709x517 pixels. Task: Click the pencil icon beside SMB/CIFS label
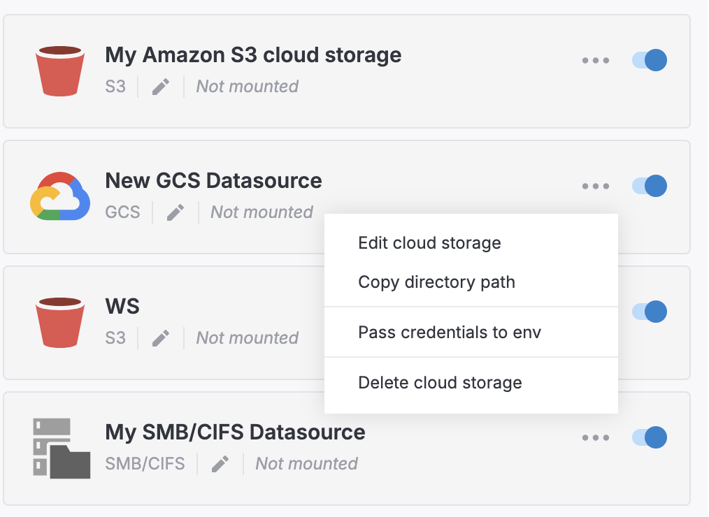pyautogui.click(x=220, y=463)
